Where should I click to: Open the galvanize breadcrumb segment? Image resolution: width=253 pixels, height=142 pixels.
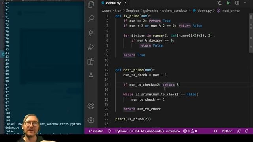pos(151,11)
